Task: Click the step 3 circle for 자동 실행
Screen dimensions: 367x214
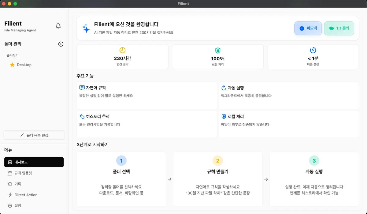Action: coord(314,161)
